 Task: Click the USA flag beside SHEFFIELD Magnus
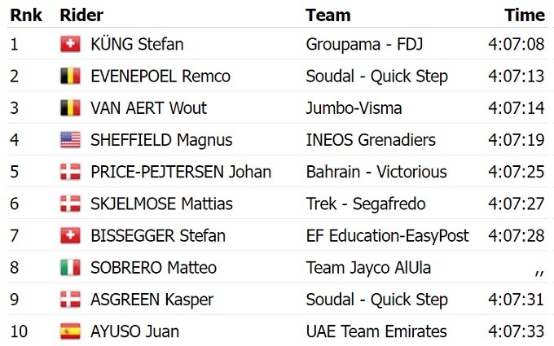pos(70,140)
